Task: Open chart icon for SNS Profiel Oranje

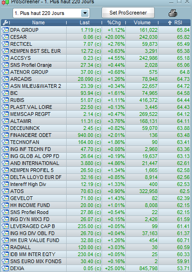Action: pos(5,65)
